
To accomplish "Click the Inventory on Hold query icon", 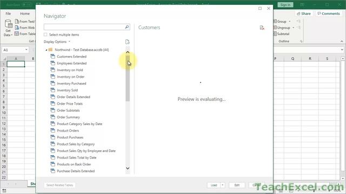I will coord(52,70).
